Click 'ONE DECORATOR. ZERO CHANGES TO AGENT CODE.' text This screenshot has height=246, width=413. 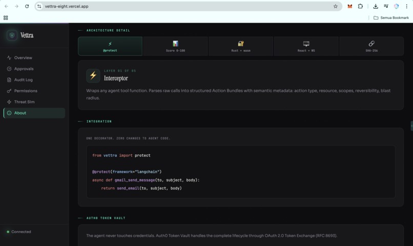coord(128,138)
